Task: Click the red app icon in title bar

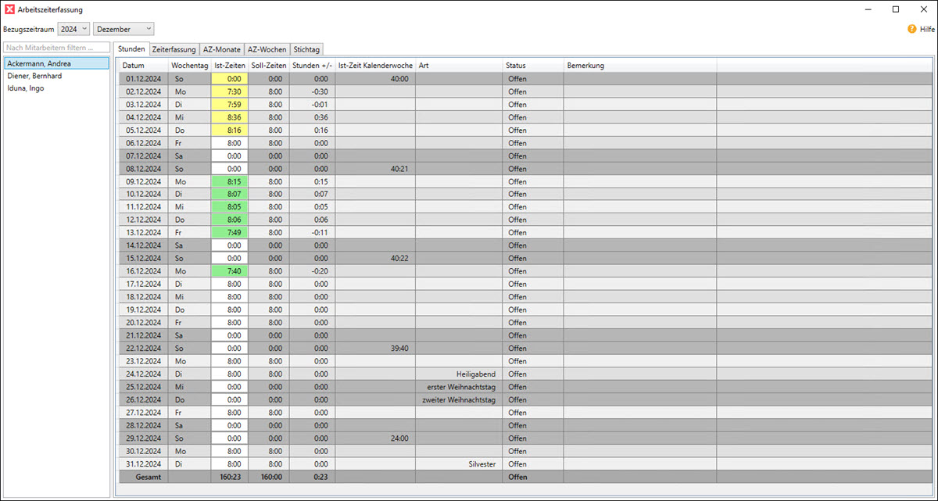Action: pos(9,9)
